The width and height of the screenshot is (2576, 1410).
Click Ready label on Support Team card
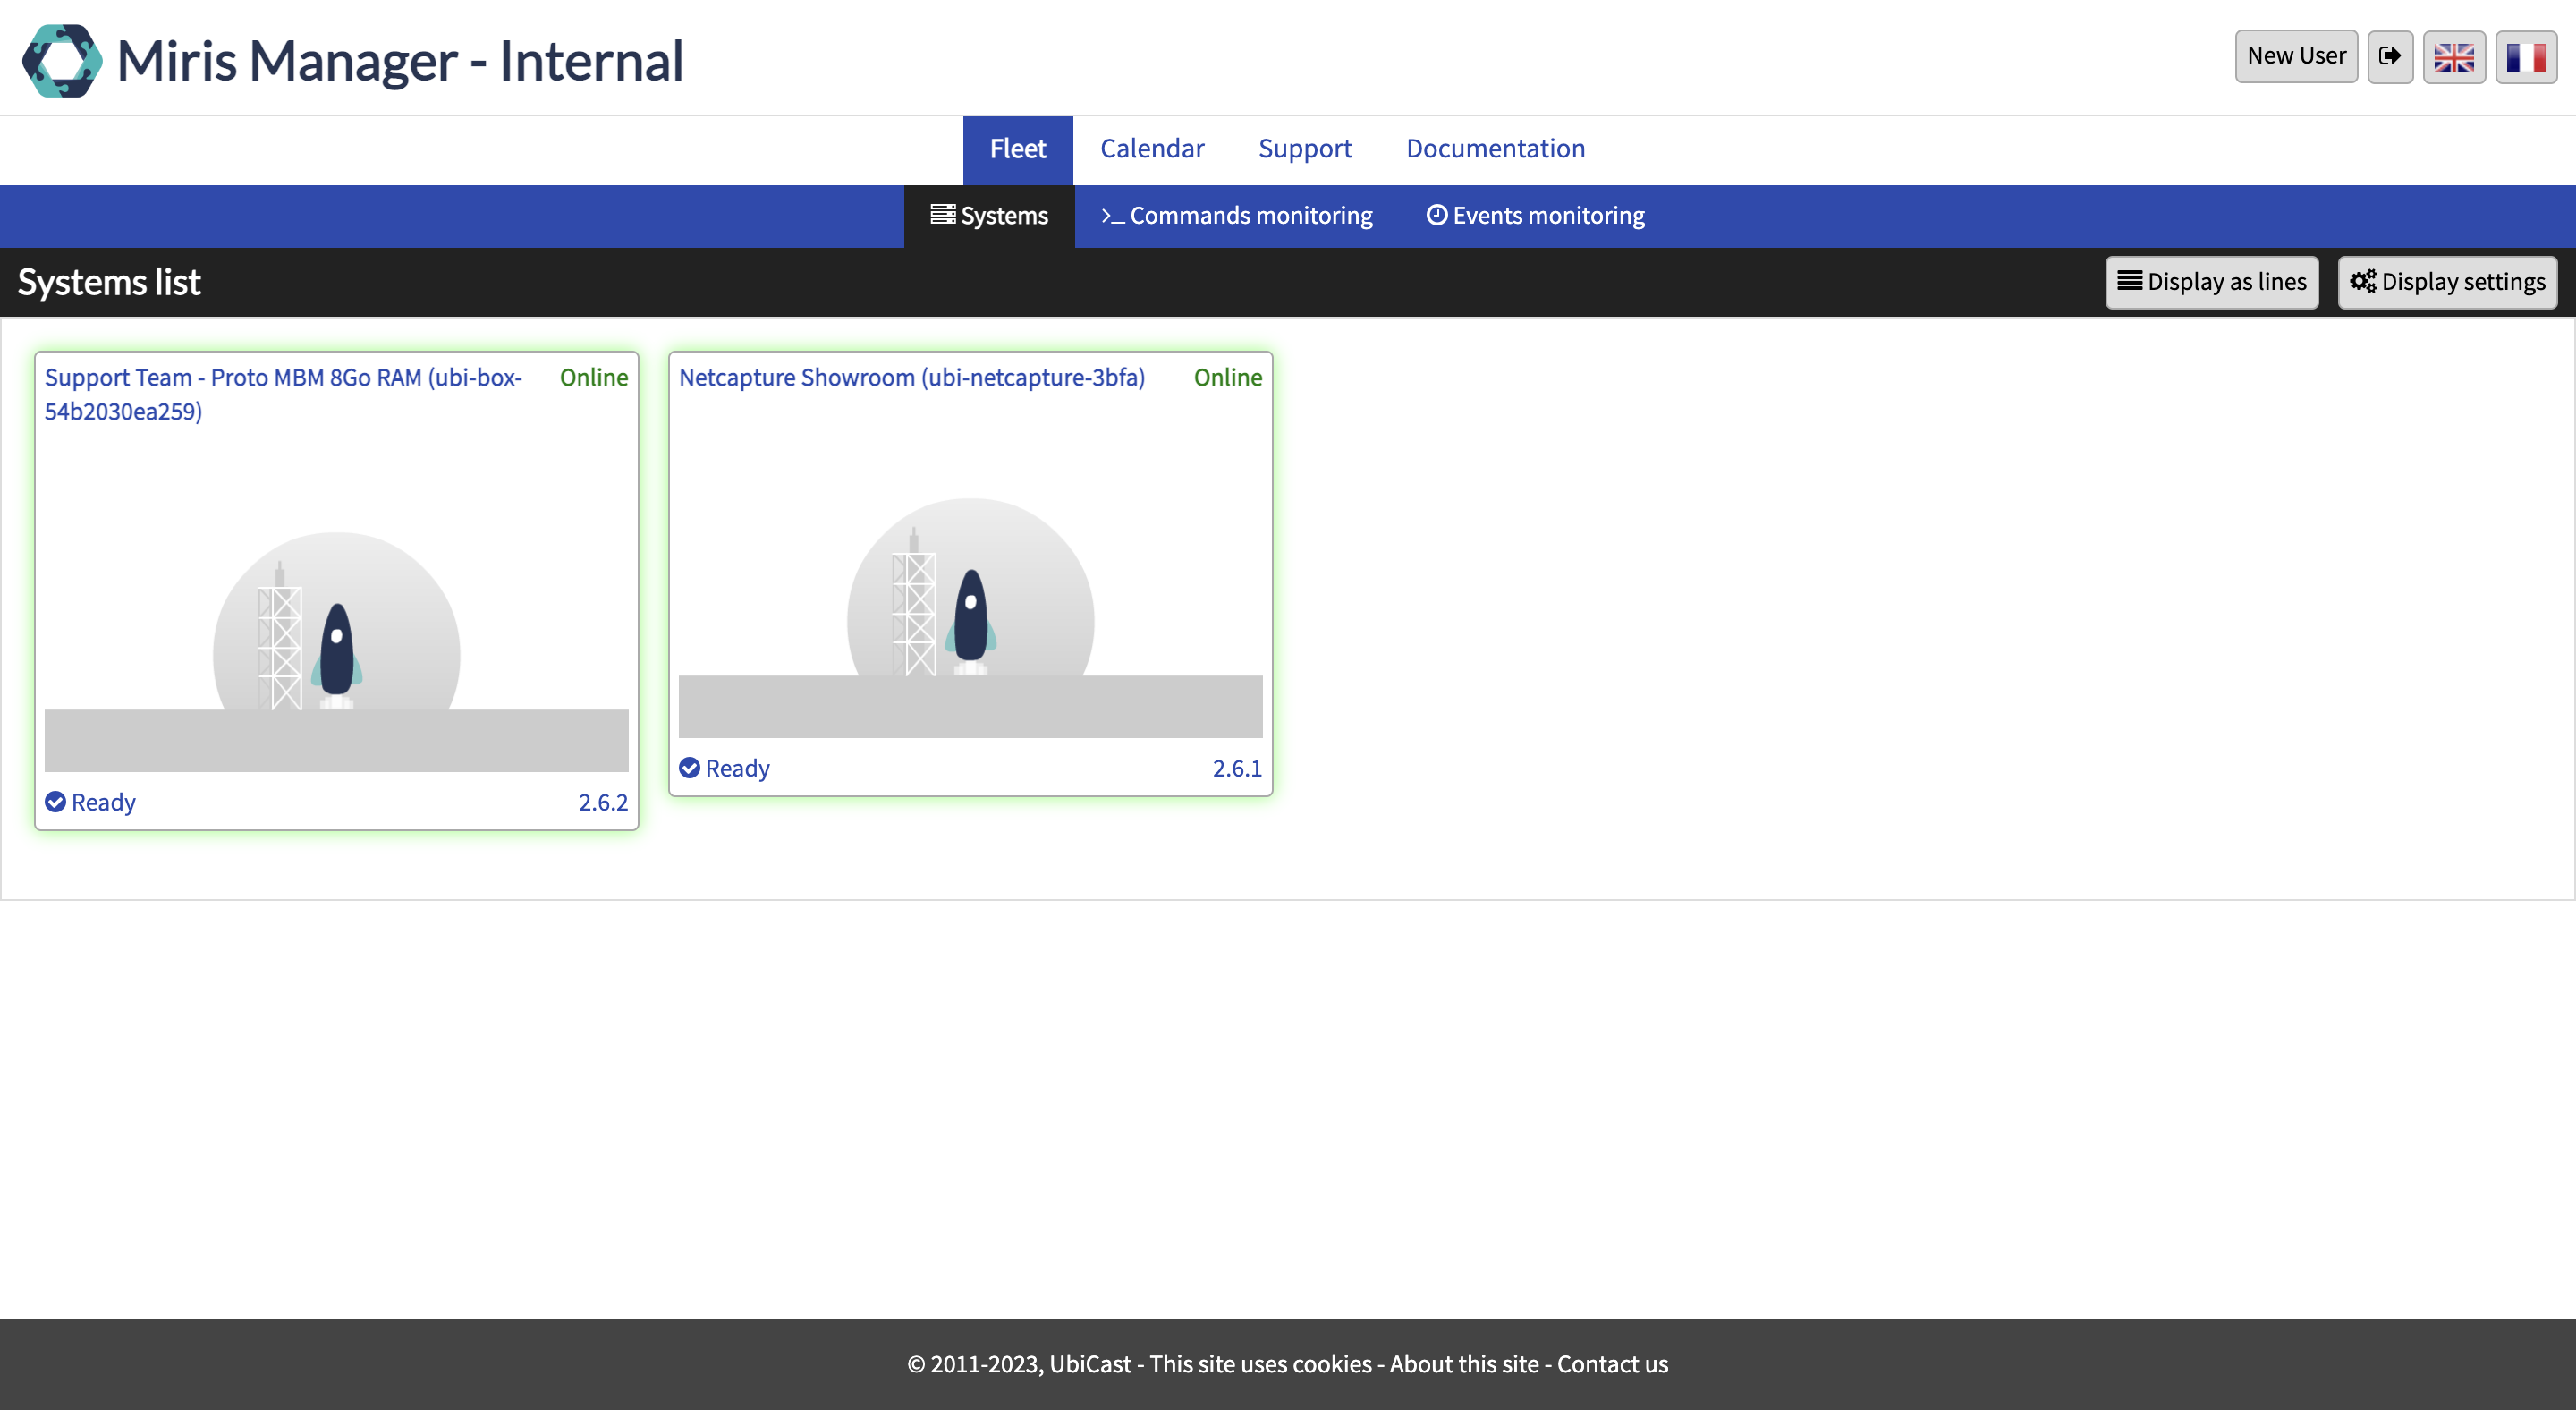tap(104, 803)
